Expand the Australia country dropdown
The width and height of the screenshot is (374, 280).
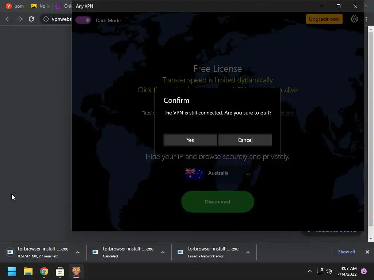[x=248, y=174]
